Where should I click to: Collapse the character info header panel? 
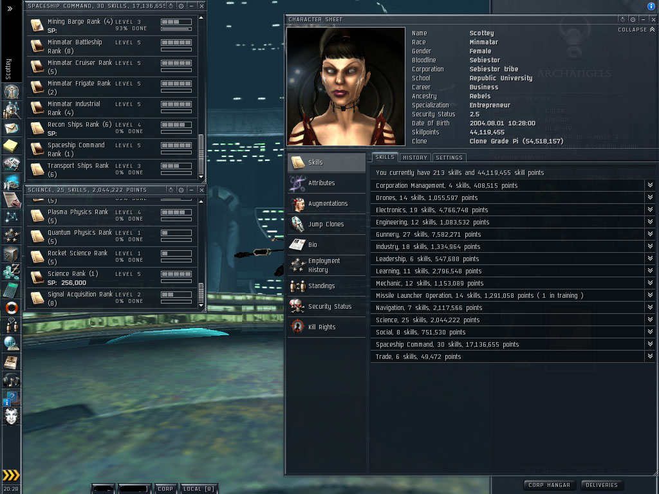636,30
